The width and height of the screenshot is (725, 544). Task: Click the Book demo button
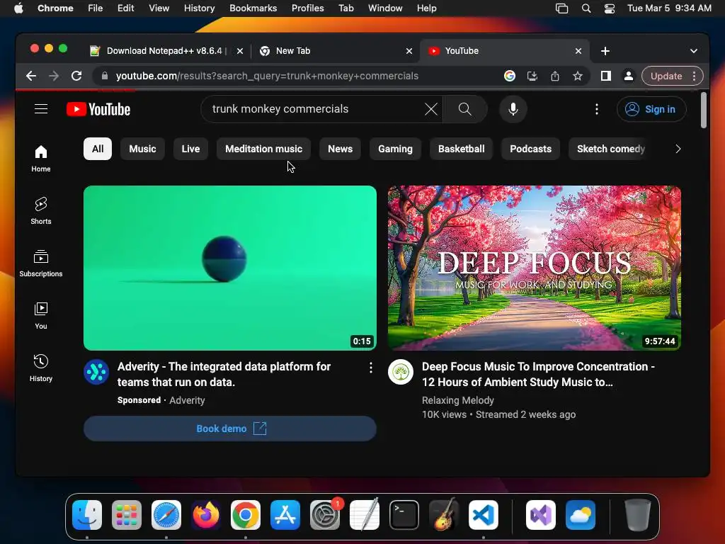click(230, 429)
